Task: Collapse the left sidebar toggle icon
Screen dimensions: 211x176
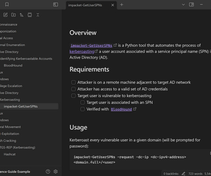Action: [x=56, y=4]
